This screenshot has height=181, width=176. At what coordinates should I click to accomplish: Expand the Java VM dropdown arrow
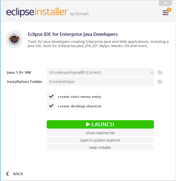(152, 72)
